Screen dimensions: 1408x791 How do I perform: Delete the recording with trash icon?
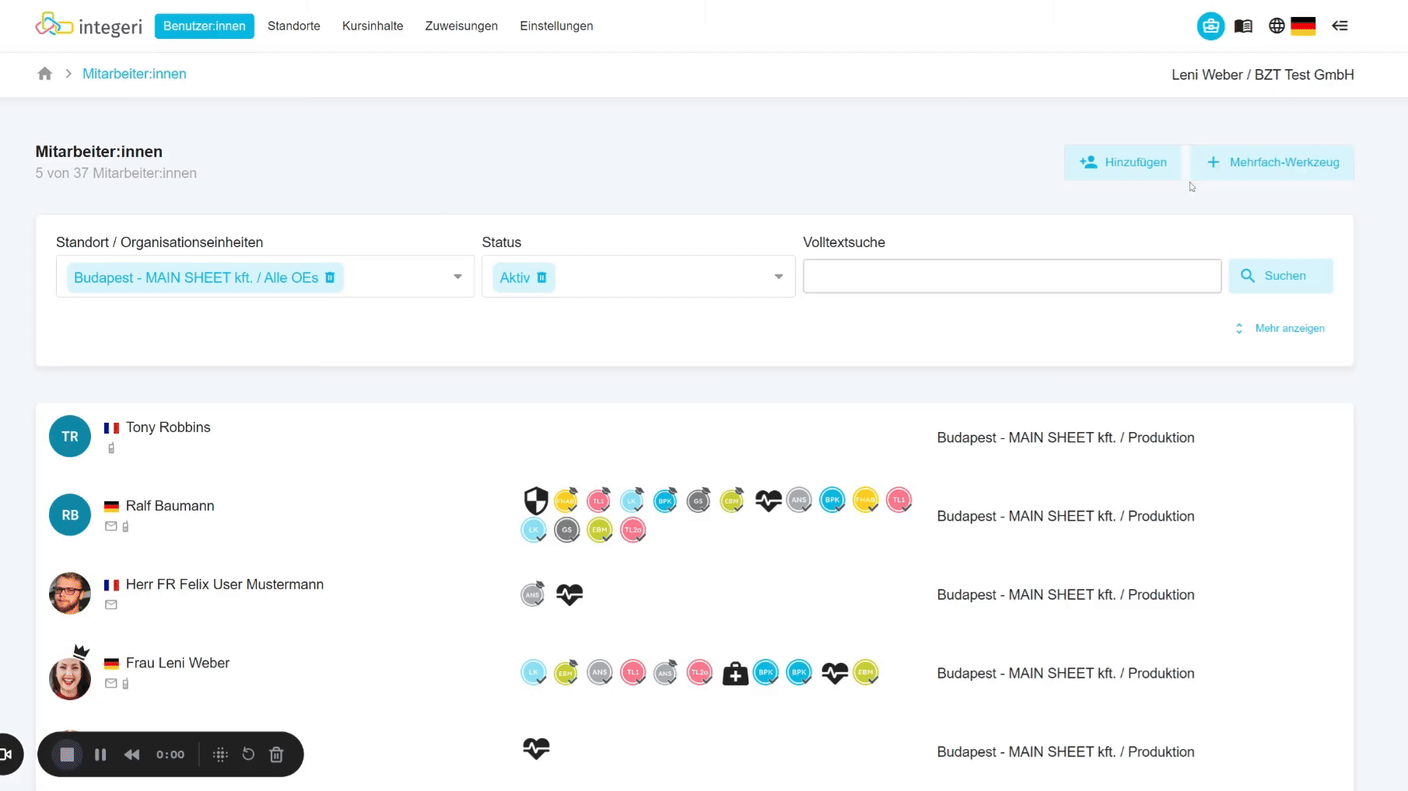click(x=276, y=754)
